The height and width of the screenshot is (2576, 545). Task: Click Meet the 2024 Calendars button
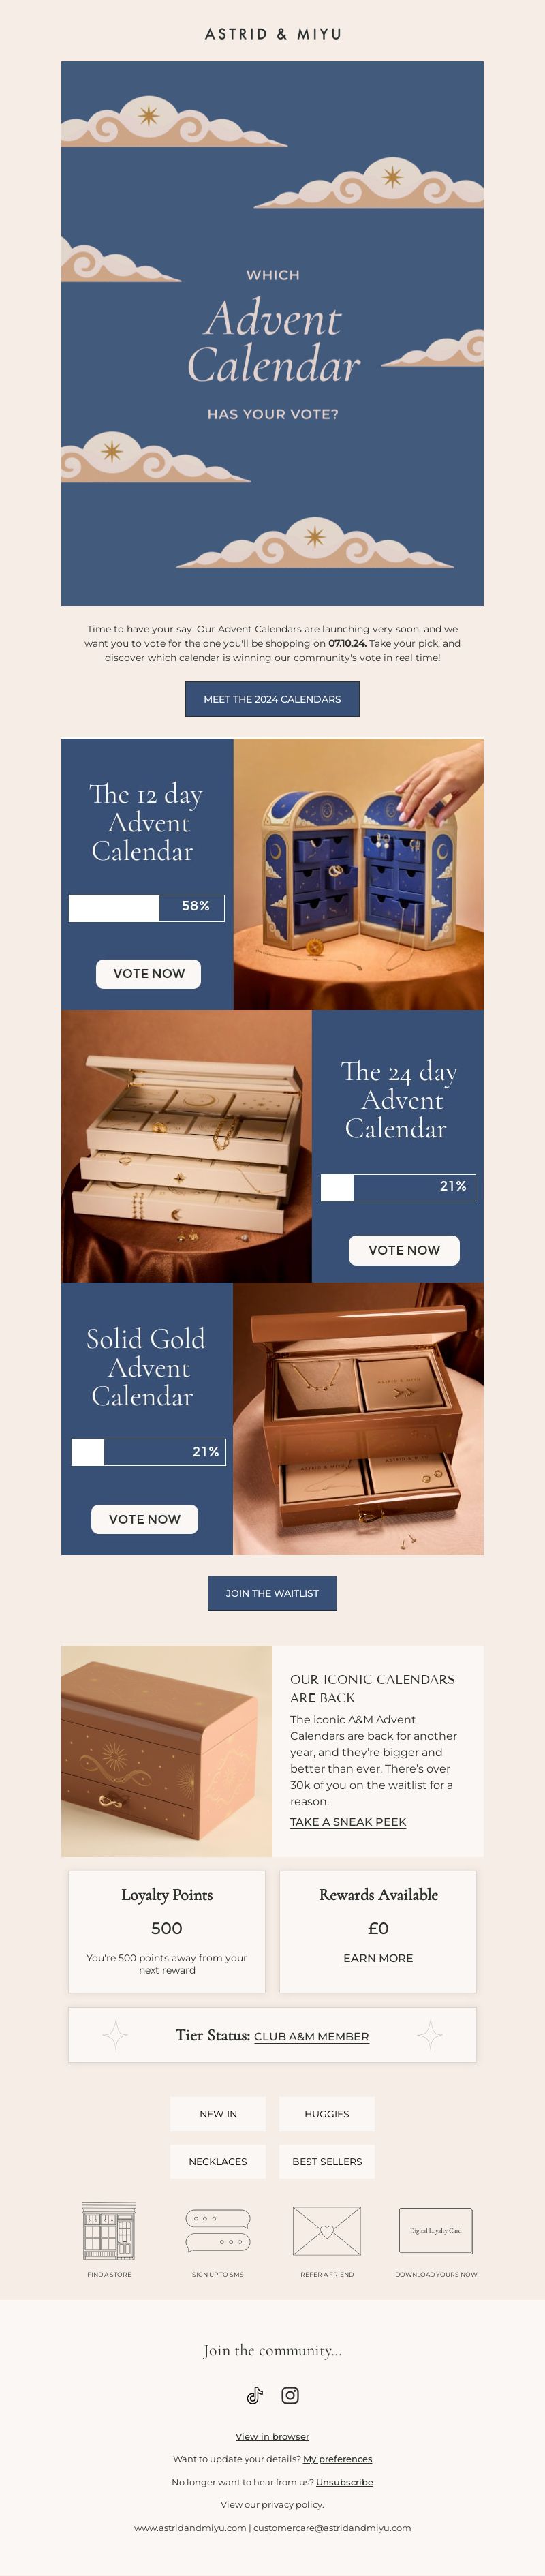point(272,699)
